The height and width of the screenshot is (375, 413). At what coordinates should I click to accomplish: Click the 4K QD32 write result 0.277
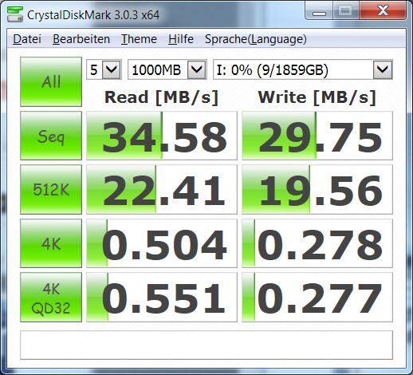pyautogui.click(x=317, y=298)
